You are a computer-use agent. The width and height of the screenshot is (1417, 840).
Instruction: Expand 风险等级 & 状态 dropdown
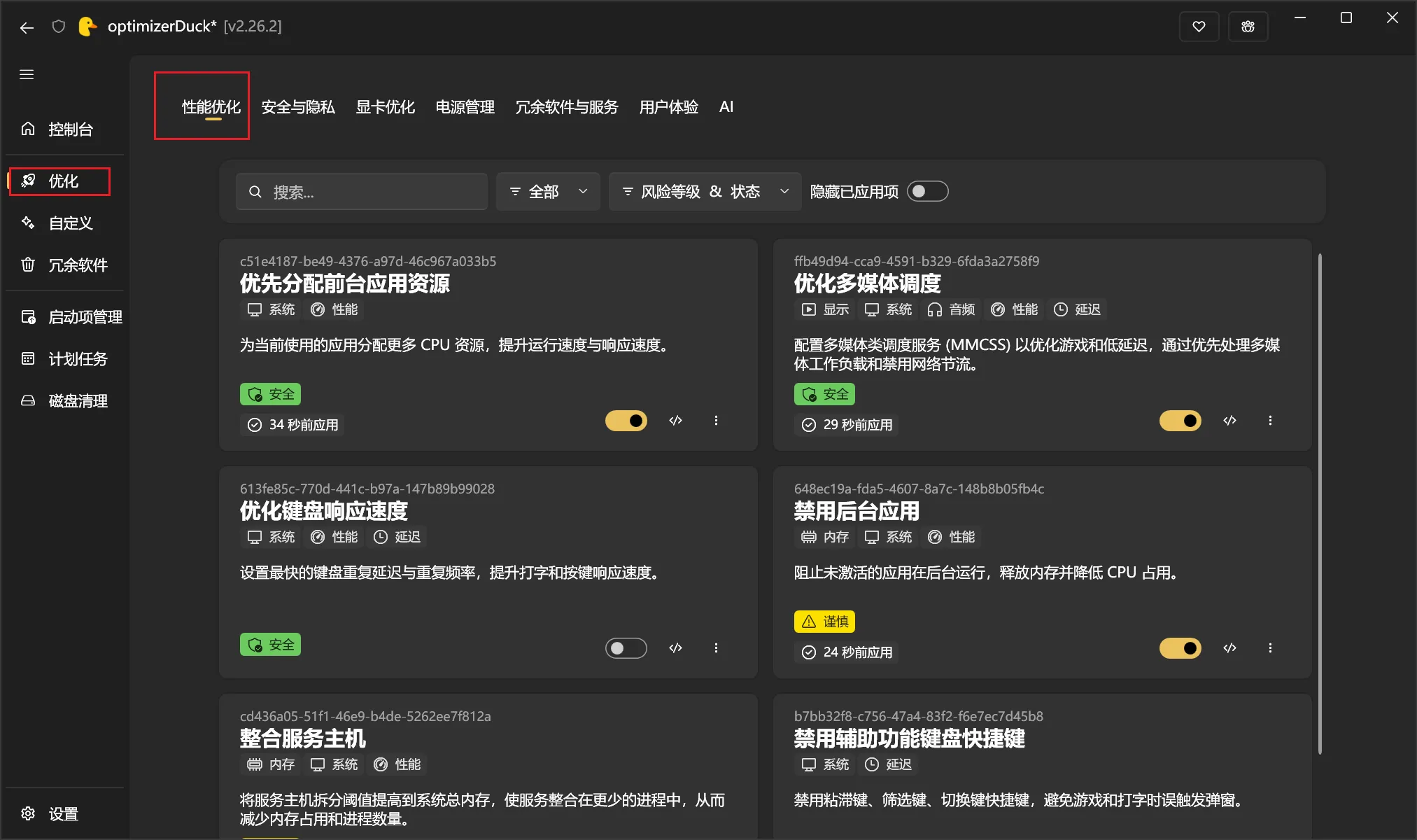pyautogui.click(x=705, y=191)
